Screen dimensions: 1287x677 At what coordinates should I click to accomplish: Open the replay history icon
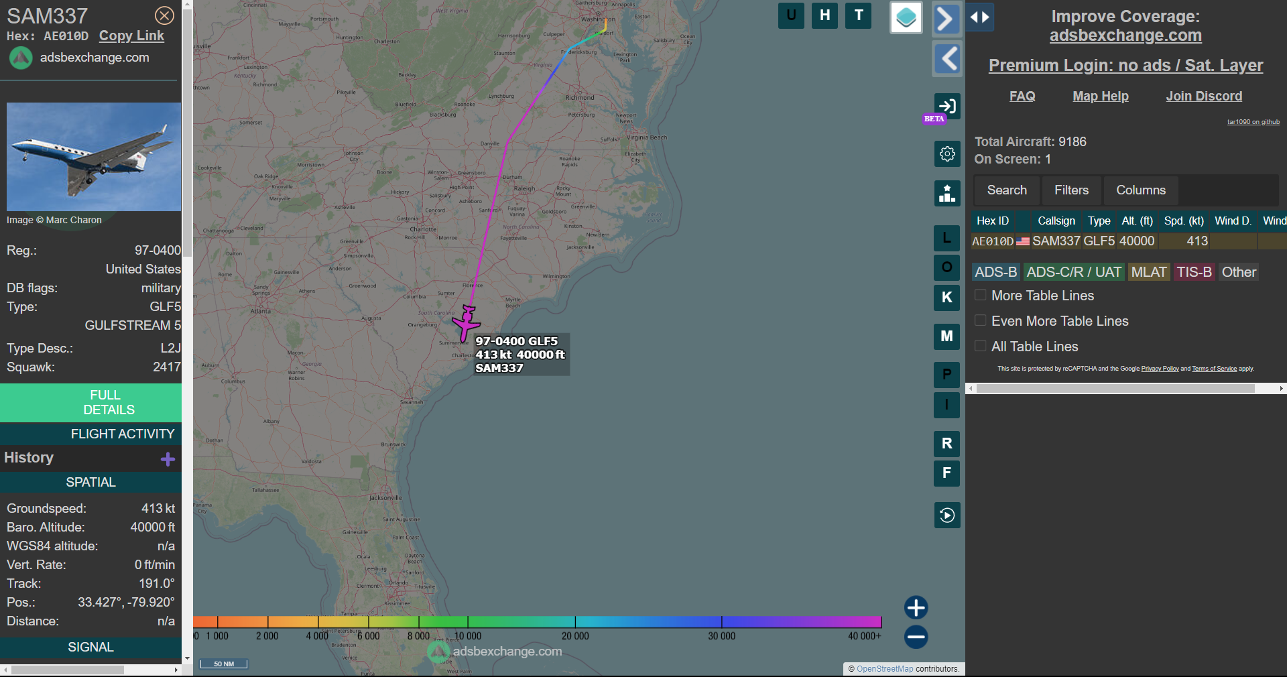coord(947,515)
